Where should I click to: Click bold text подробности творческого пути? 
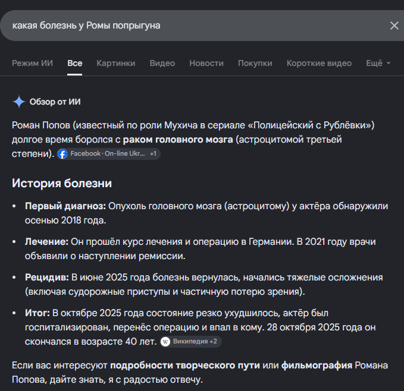coord(185,365)
